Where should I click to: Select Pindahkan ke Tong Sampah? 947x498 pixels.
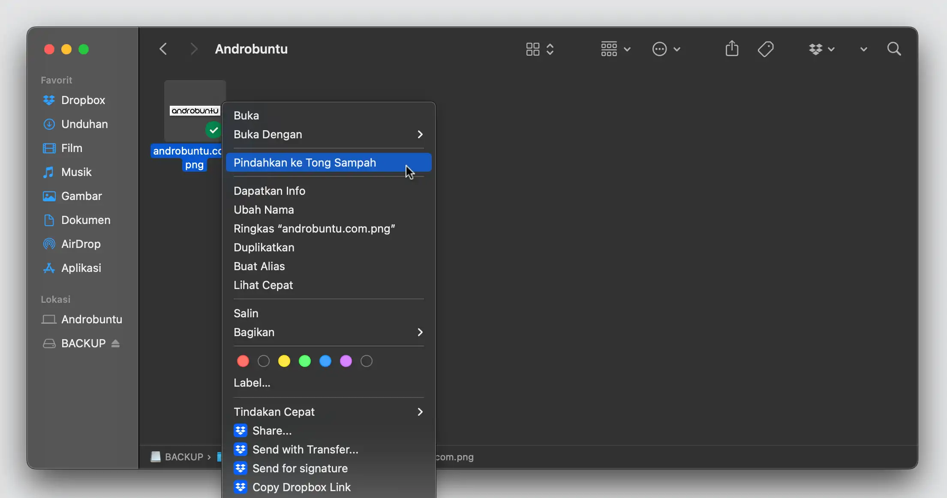[x=304, y=162]
